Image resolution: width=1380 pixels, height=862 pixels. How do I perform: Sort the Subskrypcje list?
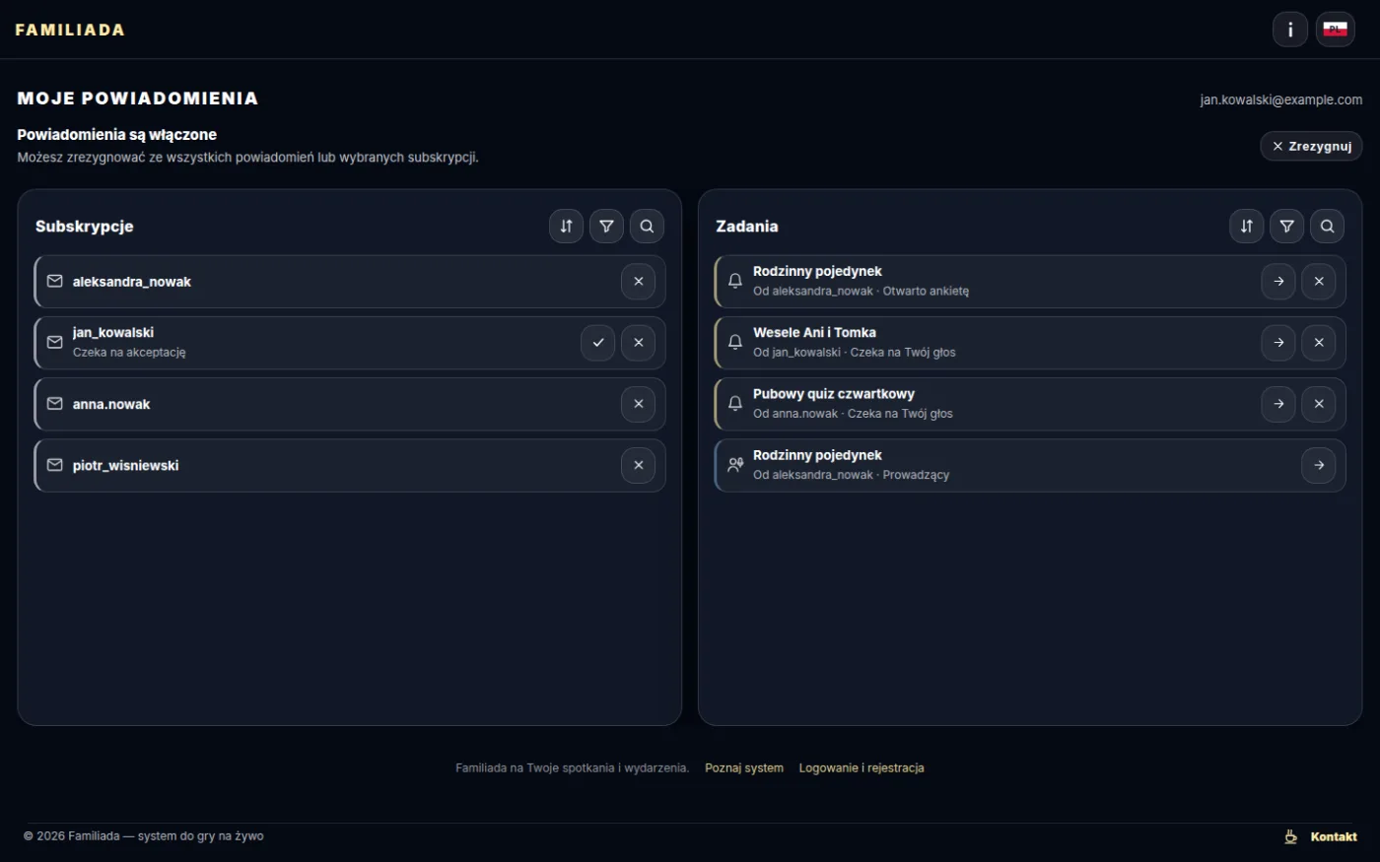(x=566, y=226)
